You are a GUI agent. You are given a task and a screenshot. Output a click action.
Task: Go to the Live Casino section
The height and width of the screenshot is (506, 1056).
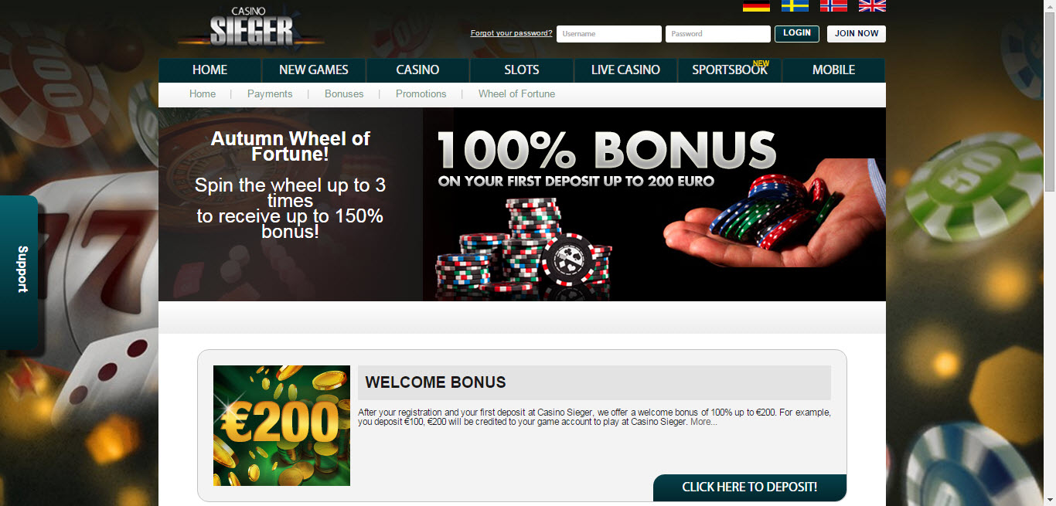tap(625, 70)
